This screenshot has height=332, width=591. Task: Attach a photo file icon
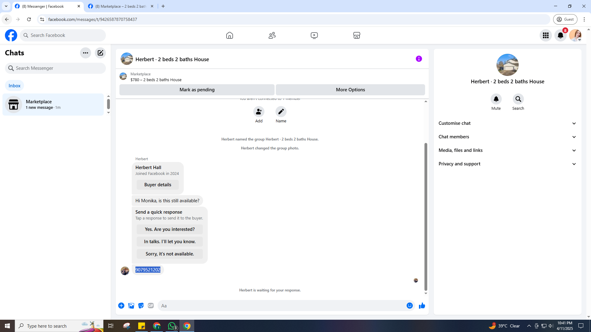(x=131, y=306)
